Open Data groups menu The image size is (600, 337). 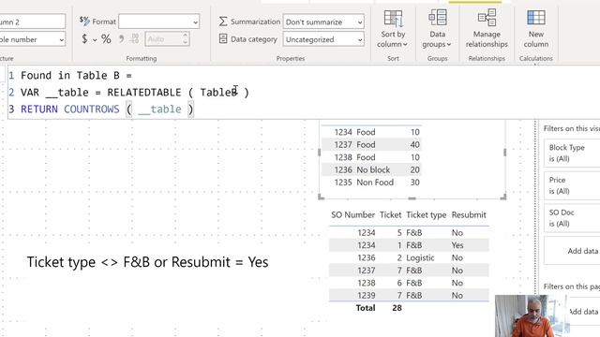click(x=437, y=30)
